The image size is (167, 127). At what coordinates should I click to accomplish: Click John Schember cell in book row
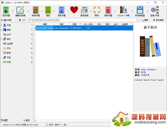pyautogui.click(x=61, y=28)
